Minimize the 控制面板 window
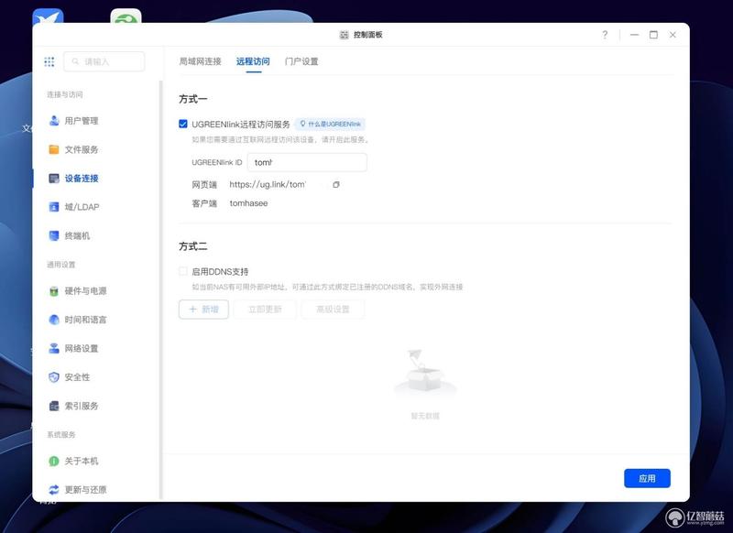733x533 pixels. (634, 35)
